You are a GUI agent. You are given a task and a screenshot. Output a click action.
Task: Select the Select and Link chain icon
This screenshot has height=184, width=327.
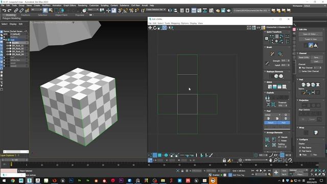click(16, 10)
